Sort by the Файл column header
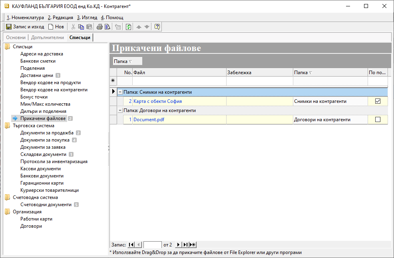This screenshot has width=394, height=258. 179,73
